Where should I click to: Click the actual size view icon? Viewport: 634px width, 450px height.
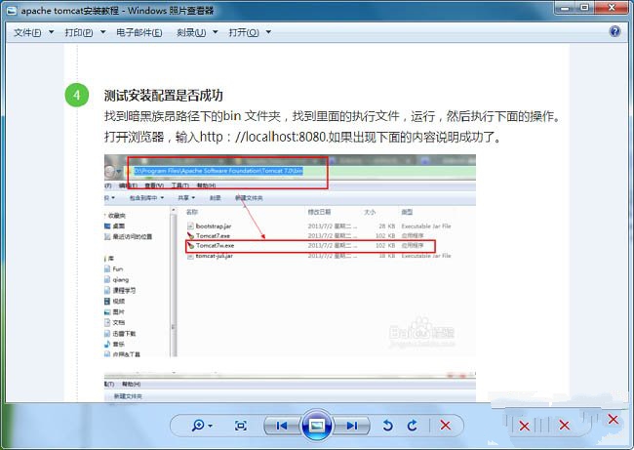[x=241, y=426]
